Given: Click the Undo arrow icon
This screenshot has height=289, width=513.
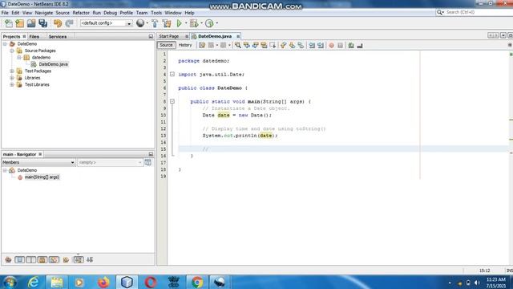Looking at the screenshot, I should tap(58, 23).
